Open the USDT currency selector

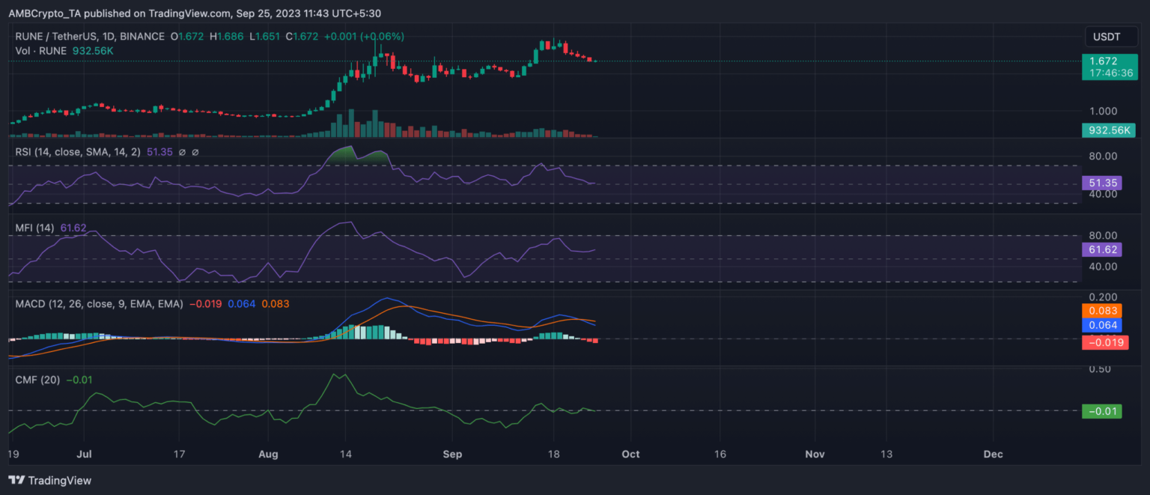click(x=1105, y=36)
